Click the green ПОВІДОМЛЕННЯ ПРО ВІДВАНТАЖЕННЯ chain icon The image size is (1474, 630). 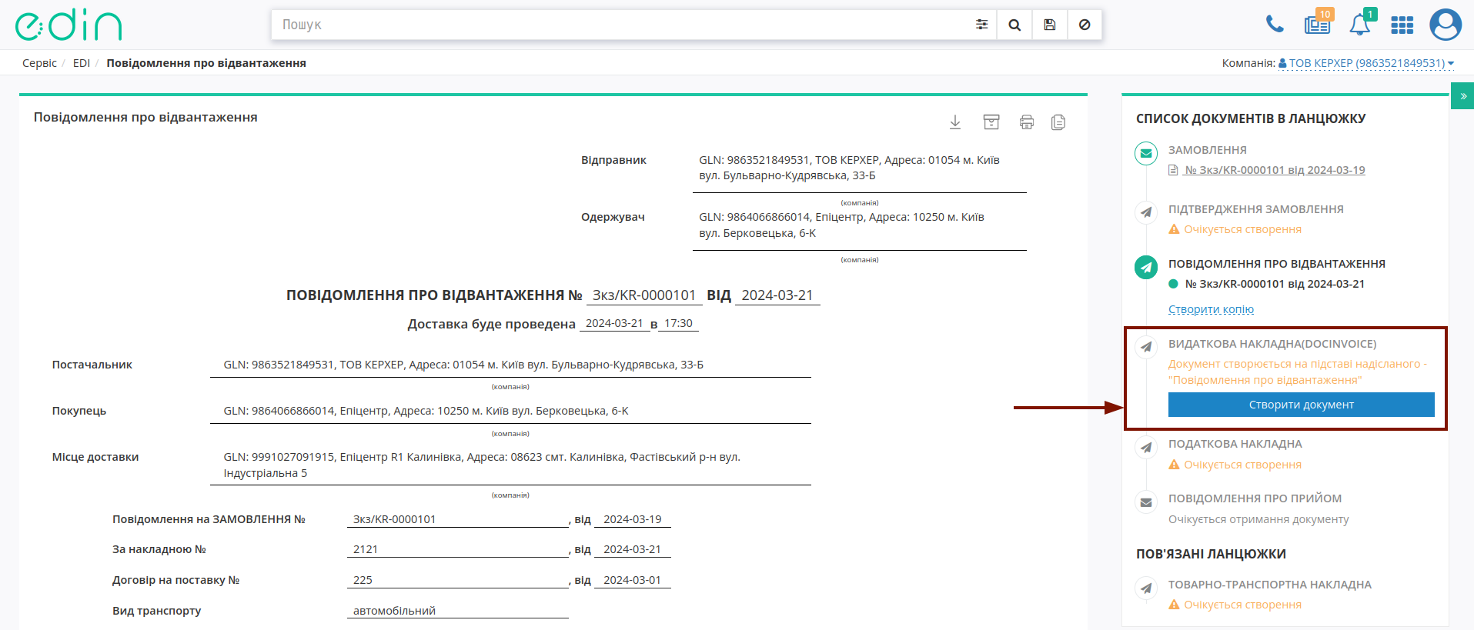tap(1146, 267)
